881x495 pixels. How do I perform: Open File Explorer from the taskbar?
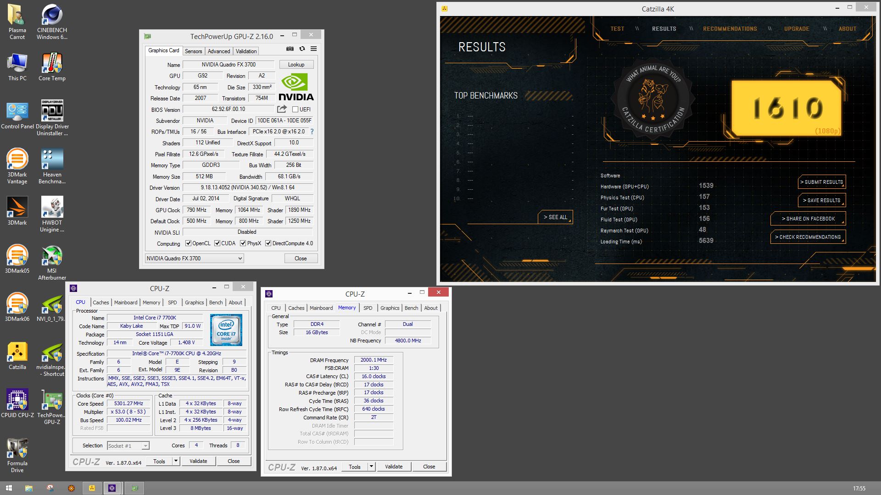click(28, 489)
